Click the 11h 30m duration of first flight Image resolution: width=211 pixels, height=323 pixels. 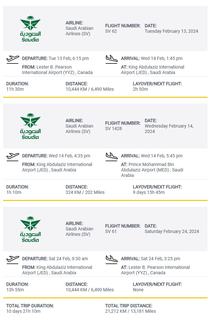point(15,89)
